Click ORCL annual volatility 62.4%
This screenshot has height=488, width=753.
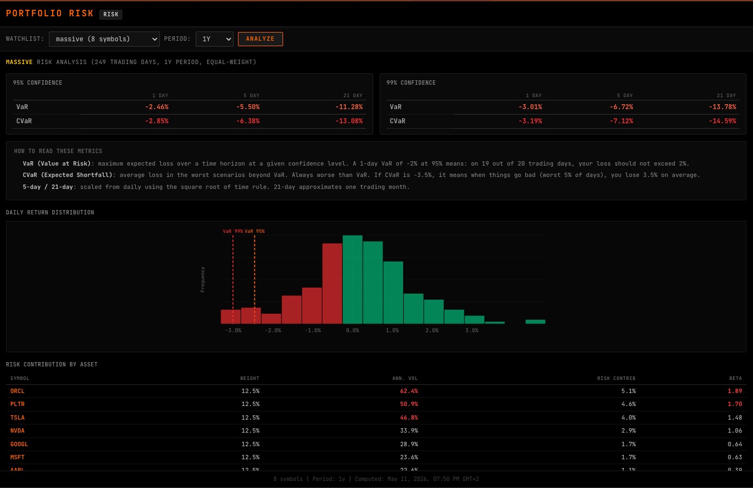[409, 391]
